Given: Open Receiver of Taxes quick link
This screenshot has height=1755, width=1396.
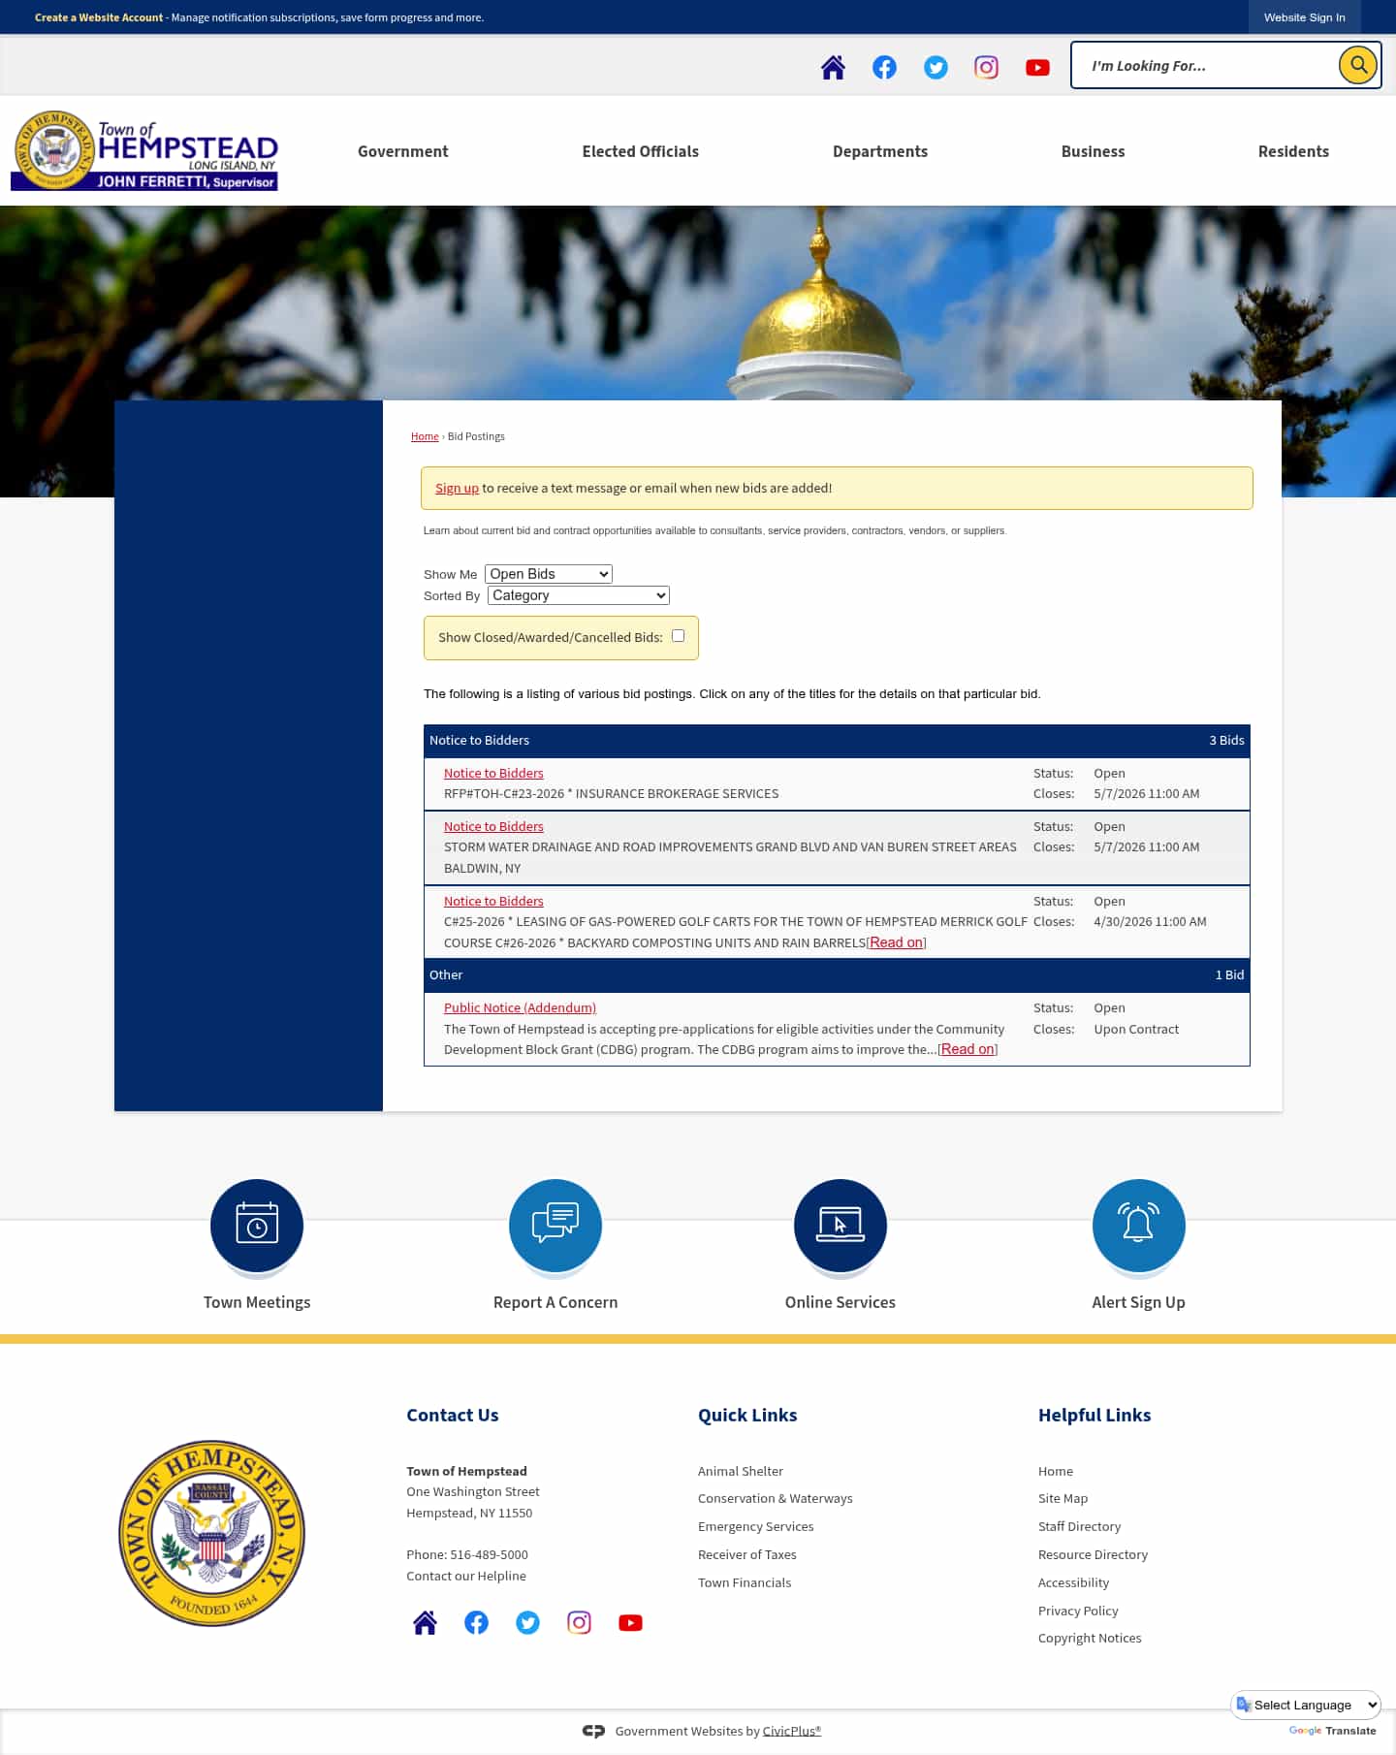Looking at the screenshot, I should coord(747,1554).
